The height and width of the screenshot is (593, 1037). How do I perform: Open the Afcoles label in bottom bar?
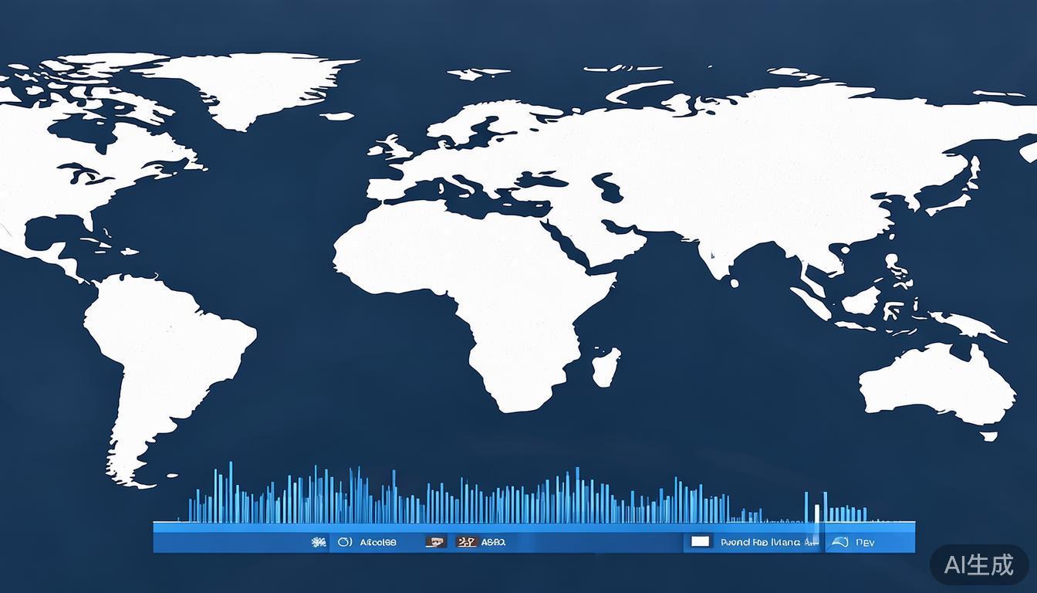coord(378,542)
